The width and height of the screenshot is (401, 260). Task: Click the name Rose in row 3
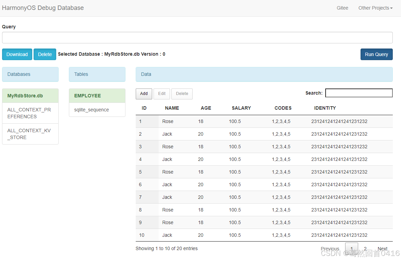click(x=168, y=147)
